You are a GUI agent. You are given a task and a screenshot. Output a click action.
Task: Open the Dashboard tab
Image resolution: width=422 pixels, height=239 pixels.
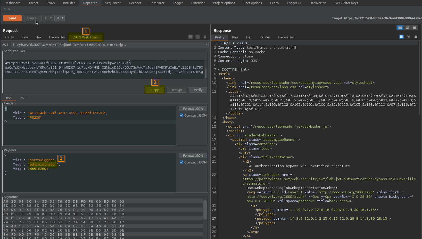tap(12, 3)
